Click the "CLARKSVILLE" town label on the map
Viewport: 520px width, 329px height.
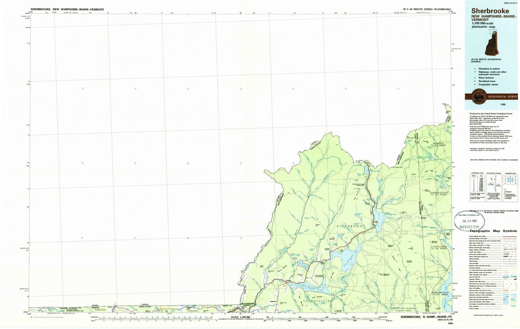317,301
